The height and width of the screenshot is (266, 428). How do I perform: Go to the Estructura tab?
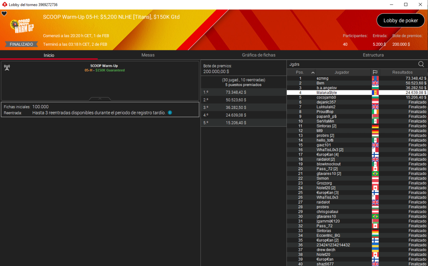373,55
